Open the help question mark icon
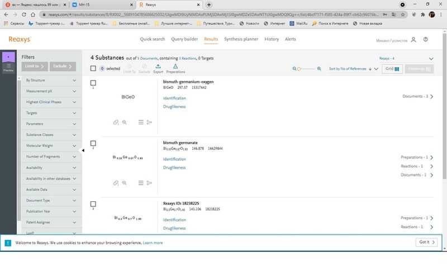 coord(426,40)
